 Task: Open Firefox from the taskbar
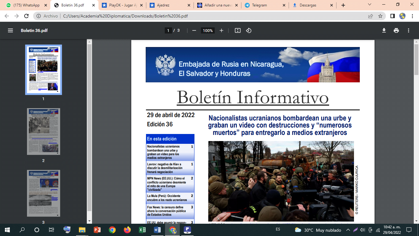(127, 230)
